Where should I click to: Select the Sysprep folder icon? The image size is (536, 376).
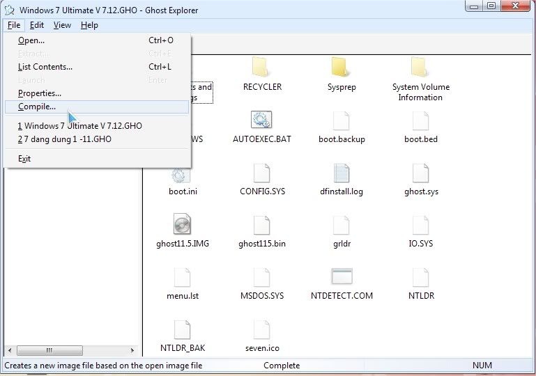point(341,67)
